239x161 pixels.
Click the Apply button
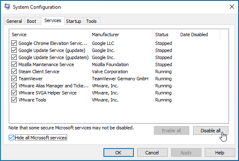[186, 153]
